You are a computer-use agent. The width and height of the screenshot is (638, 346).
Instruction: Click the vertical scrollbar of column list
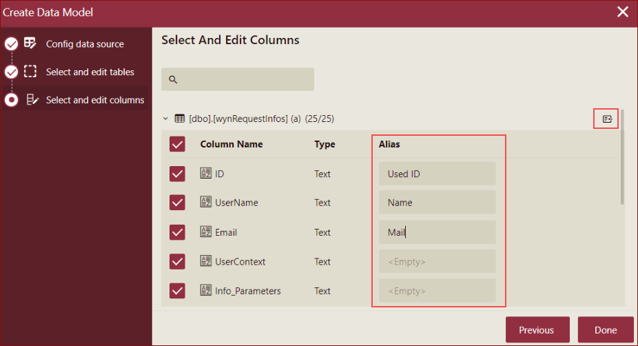(622, 156)
